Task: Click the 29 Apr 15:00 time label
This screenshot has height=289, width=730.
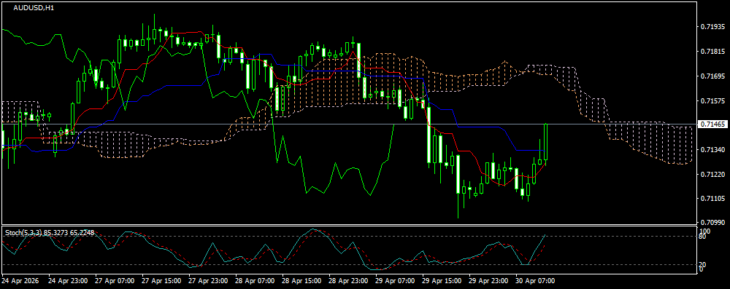Action: tap(442, 281)
